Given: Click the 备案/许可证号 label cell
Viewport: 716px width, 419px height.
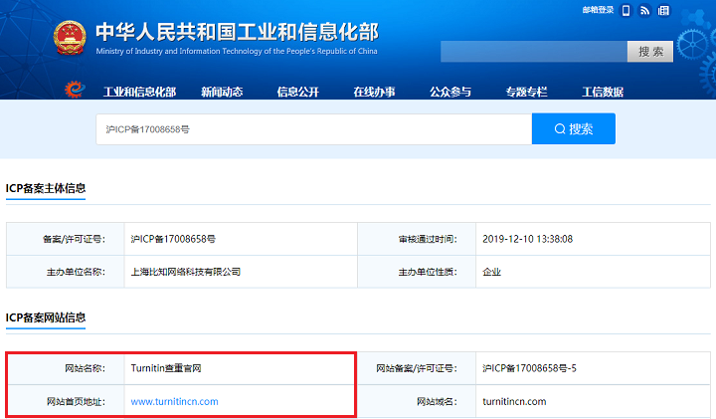Looking at the screenshot, I should click(66, 239).
